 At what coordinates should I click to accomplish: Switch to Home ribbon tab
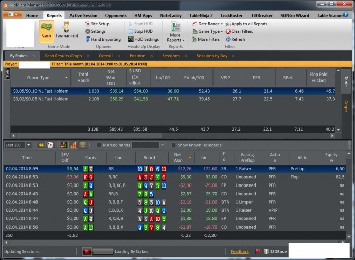click(x=32, y=15)
